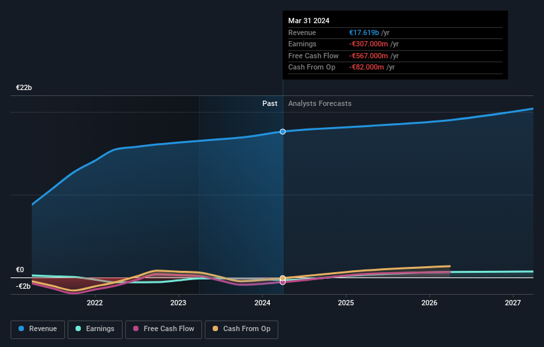Click the 2024 x-axis label
The width and height of the screenshot is (544, 347).
tap(262, 303)
